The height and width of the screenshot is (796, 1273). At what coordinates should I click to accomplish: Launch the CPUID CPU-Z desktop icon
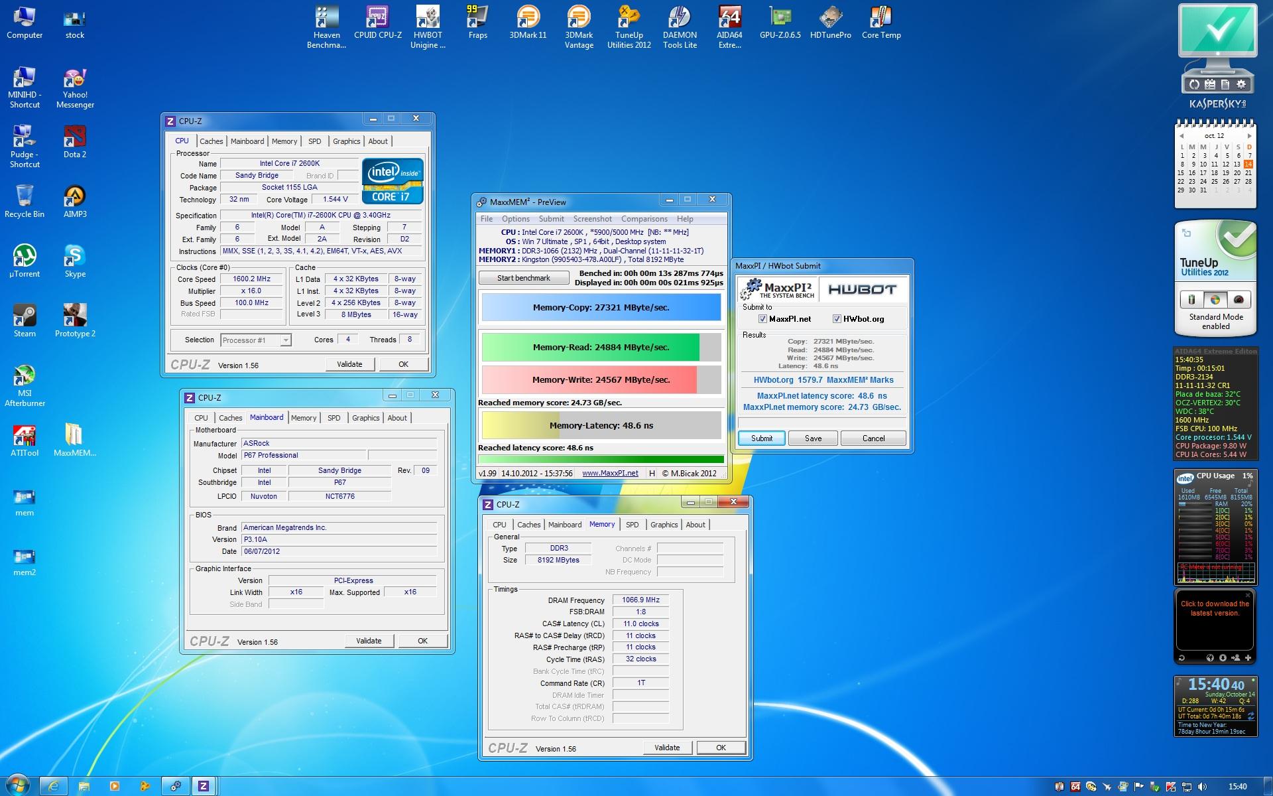point(378,22)
